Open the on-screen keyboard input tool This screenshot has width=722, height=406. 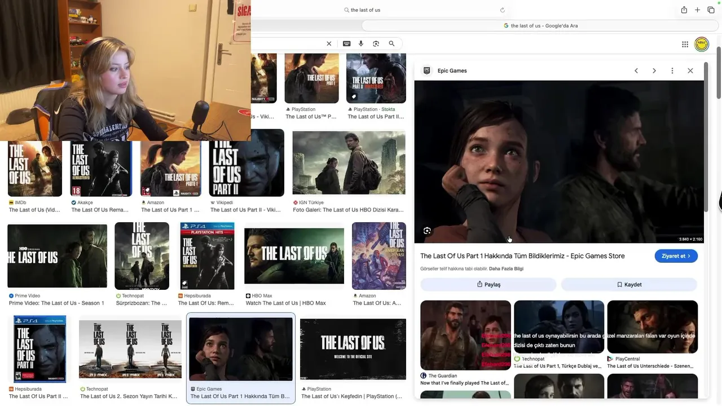(346, 43)
